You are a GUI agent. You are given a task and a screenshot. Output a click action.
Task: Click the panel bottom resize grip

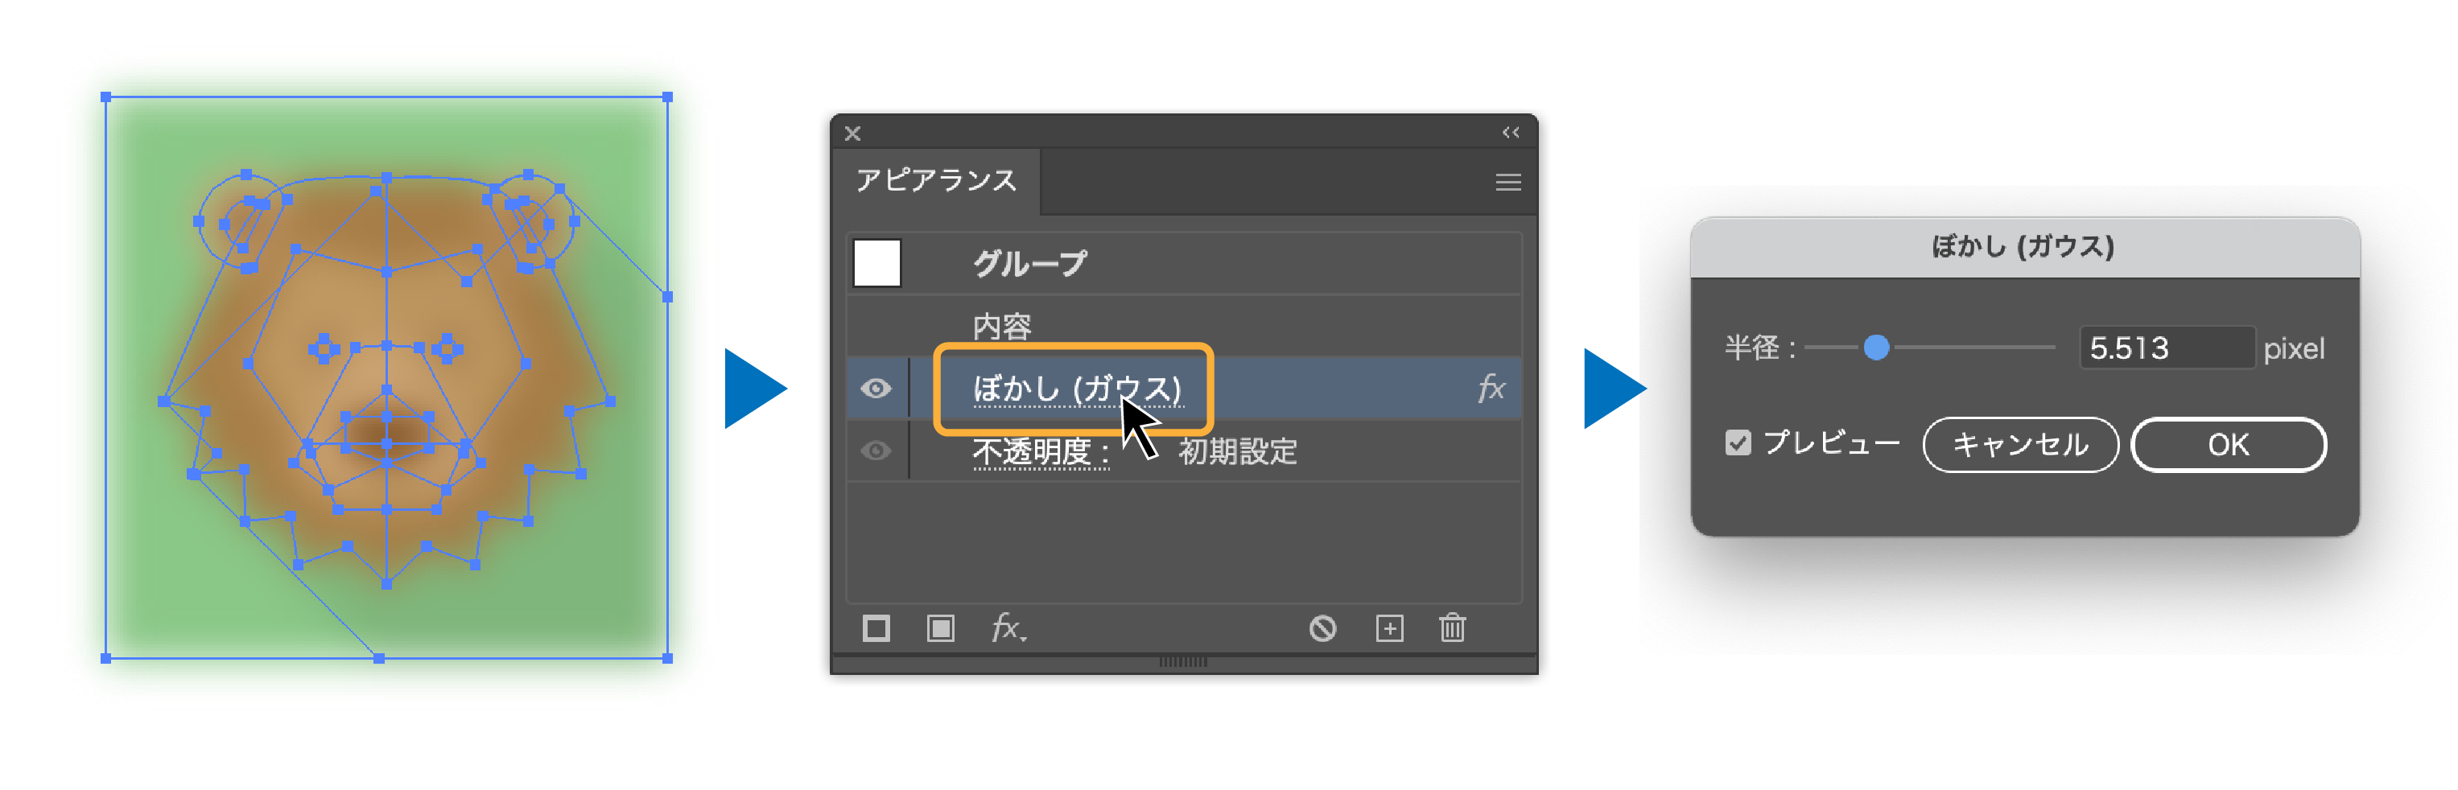pos(1183,661)
